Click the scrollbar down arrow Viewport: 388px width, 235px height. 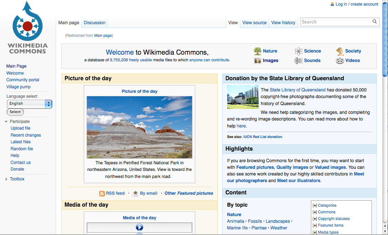click(385, 231)
